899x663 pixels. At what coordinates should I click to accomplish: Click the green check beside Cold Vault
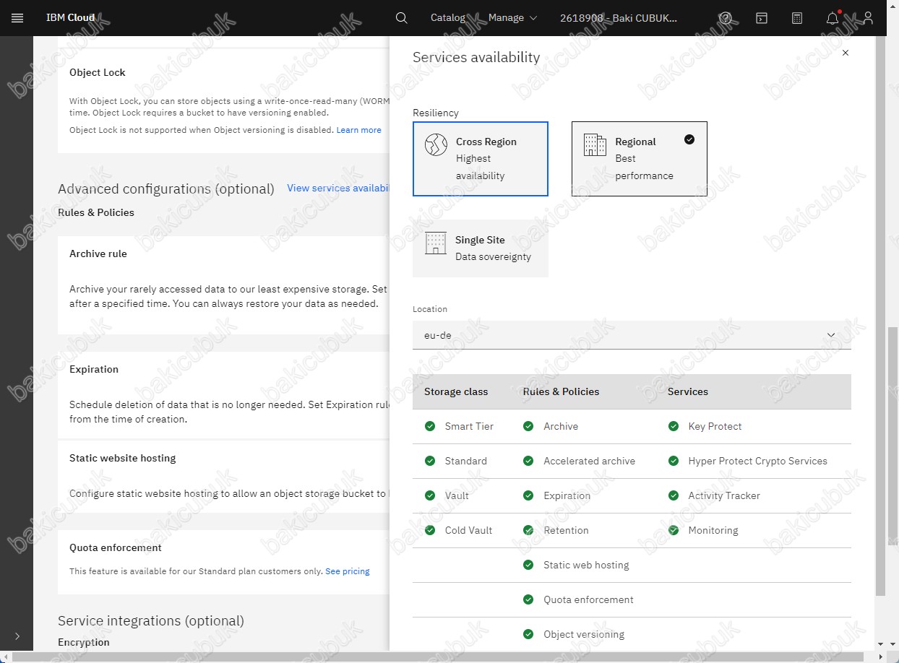(x=430, y=530)
